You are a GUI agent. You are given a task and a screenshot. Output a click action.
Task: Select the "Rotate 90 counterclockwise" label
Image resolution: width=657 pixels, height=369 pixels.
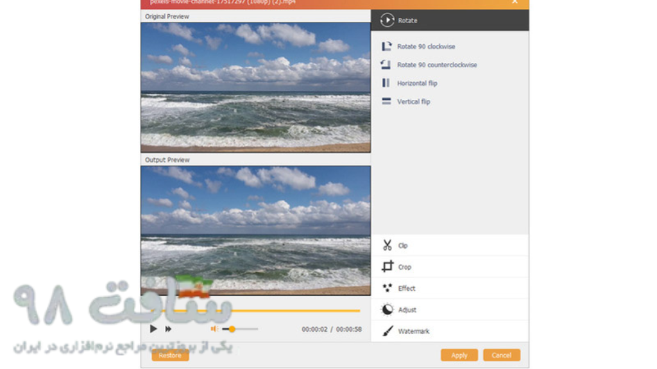(x=437, y=65)
